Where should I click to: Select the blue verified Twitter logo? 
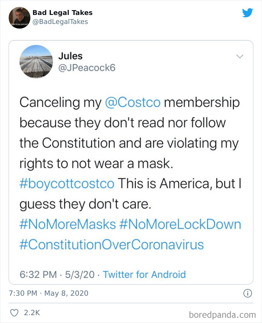248,13
